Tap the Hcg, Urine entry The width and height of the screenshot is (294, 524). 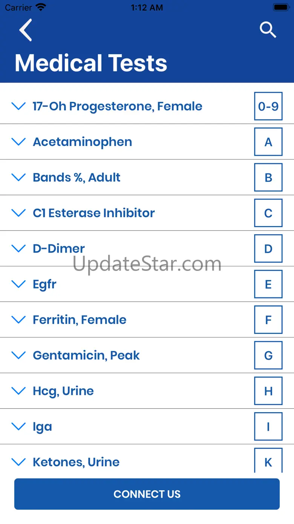click(63, 391)
